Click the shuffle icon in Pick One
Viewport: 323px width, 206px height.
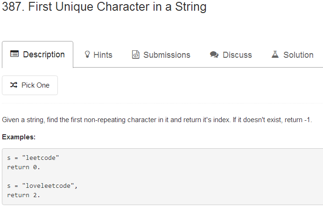click(x=14, y=85)
